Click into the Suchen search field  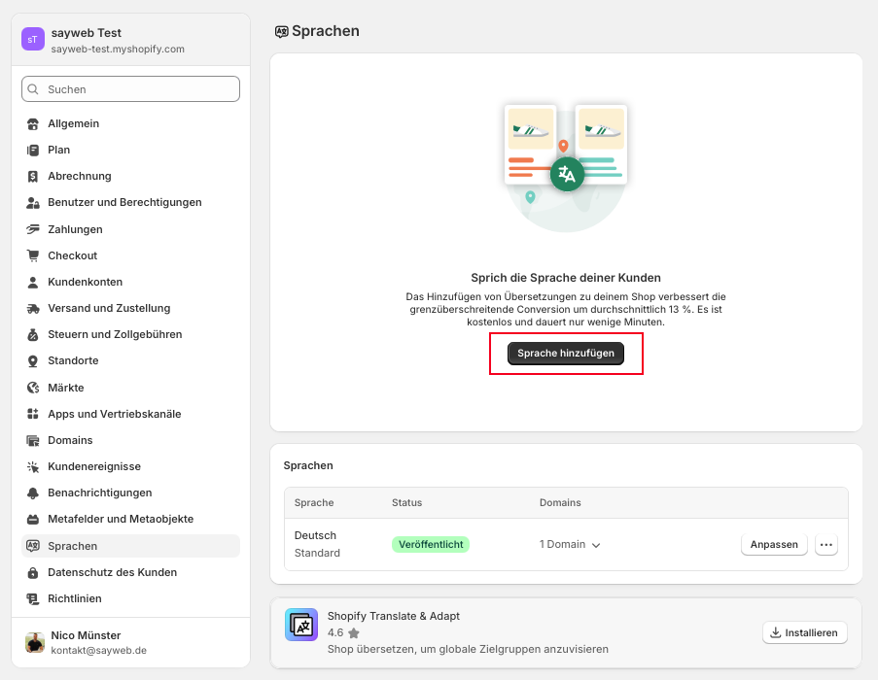tap(131, 89)
